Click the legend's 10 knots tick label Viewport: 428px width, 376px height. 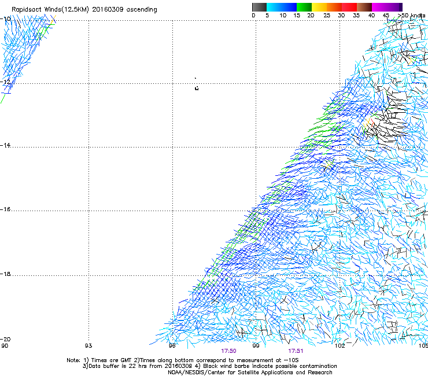(x=283, y=16)
